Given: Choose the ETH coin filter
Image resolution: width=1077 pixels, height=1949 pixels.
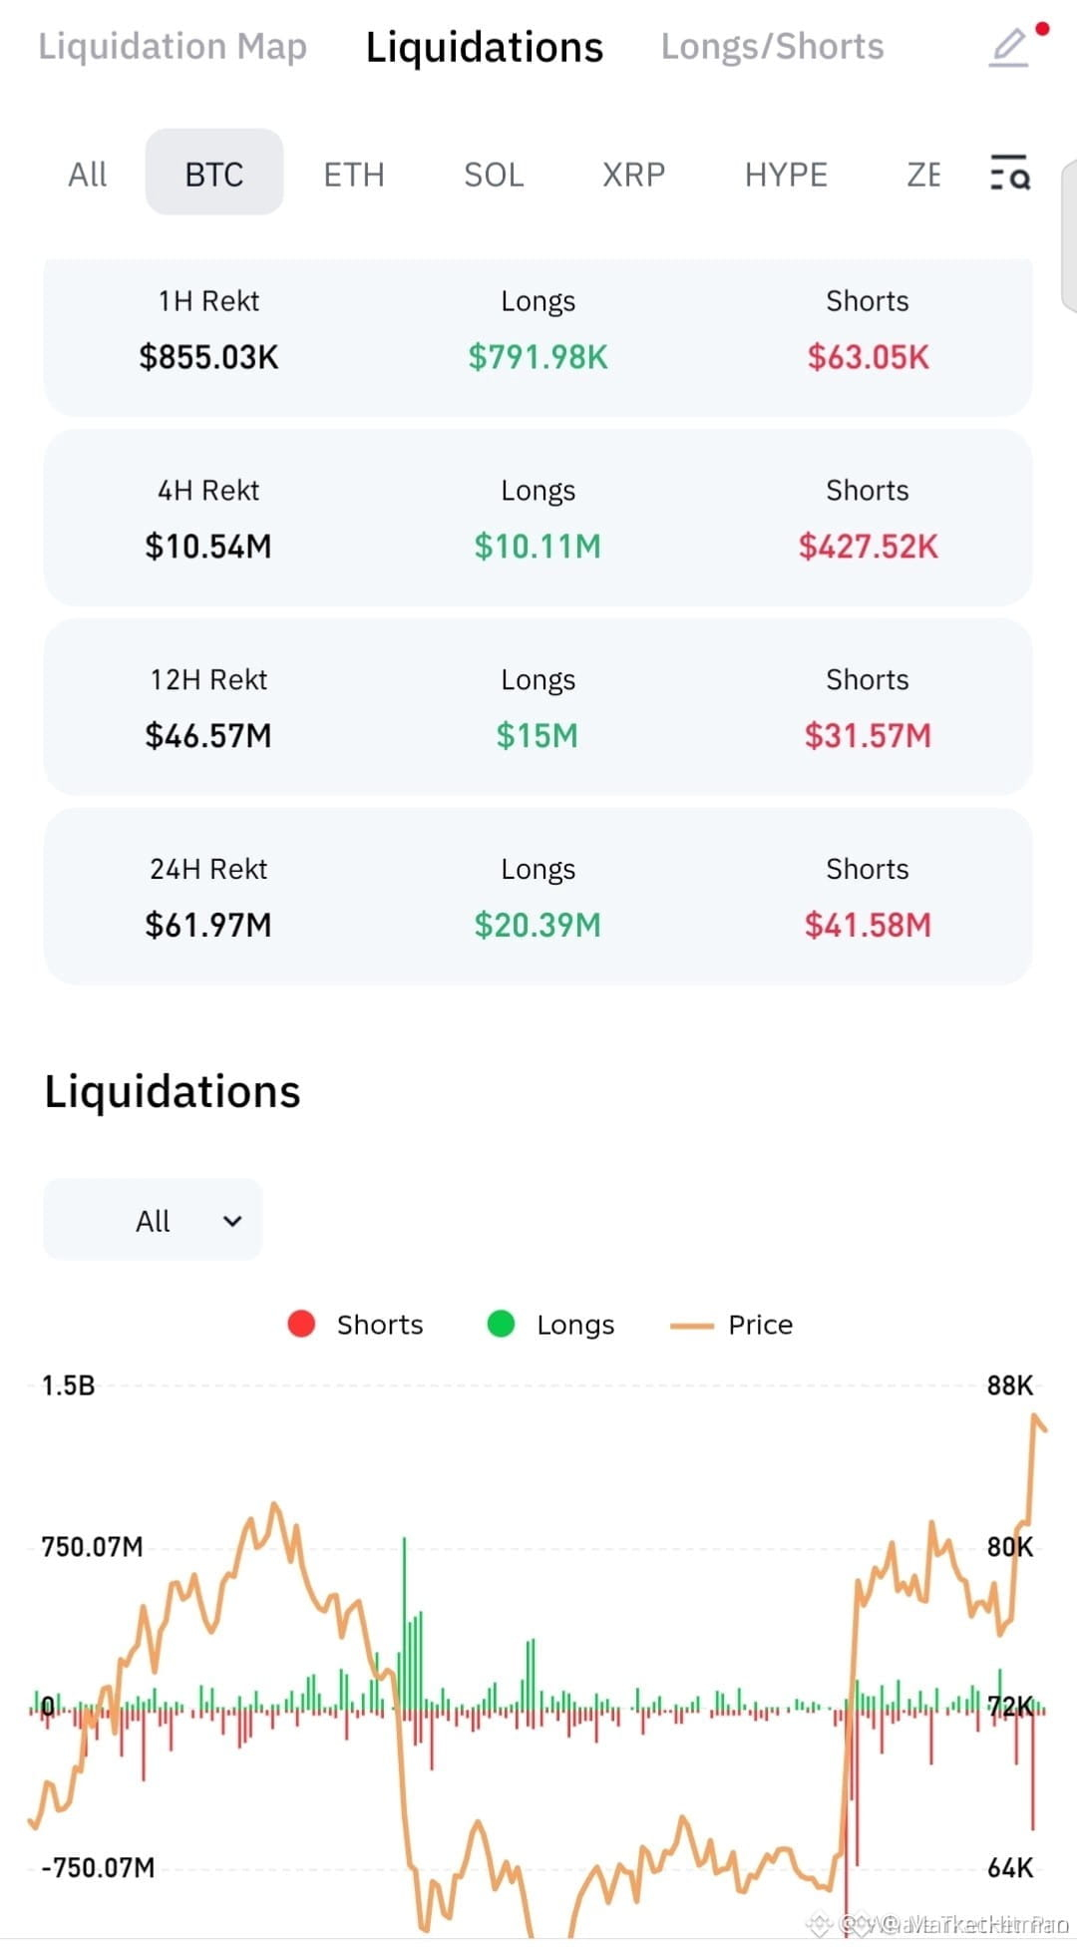Looking at the screenshot, I should click(354, 174).
